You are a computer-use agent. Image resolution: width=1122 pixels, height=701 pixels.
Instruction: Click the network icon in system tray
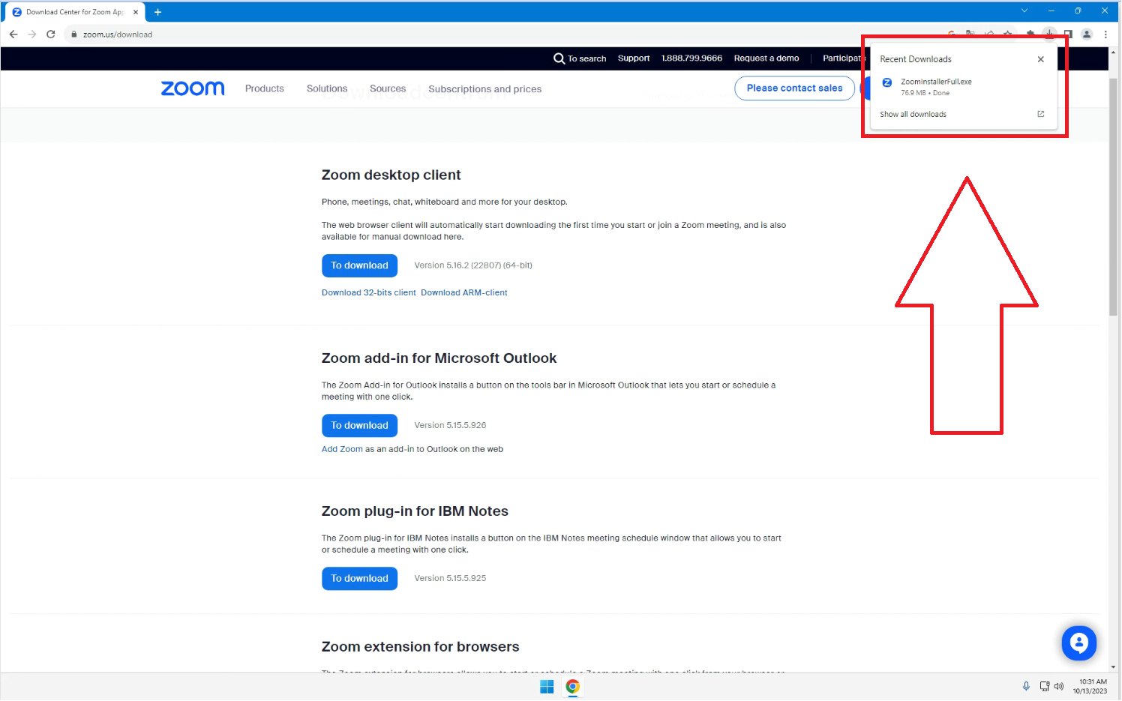(1045, 686)
